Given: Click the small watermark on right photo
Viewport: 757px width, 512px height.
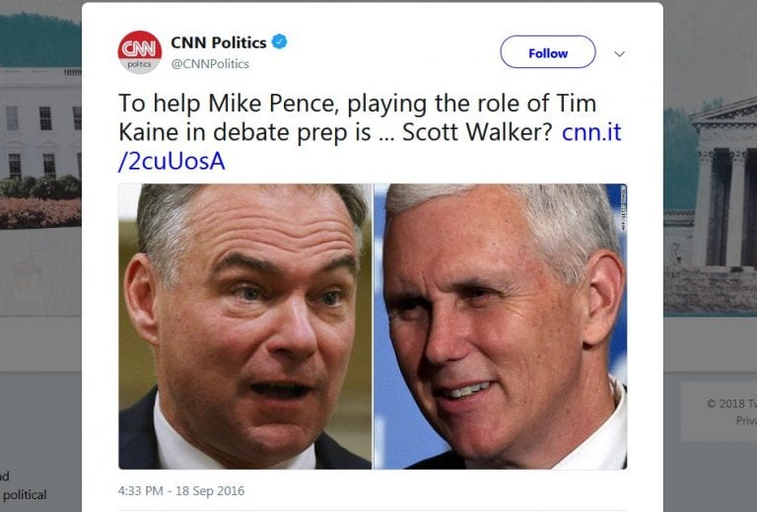Looking at the screenshot, I should click(622, 205).
